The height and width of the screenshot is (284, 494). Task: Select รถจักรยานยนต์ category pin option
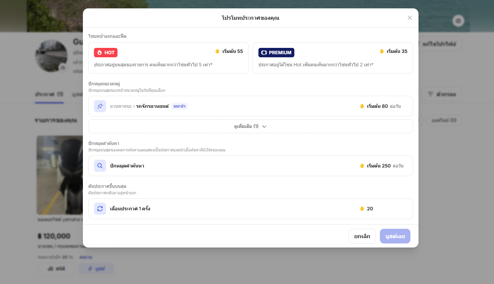click(251, 106)
